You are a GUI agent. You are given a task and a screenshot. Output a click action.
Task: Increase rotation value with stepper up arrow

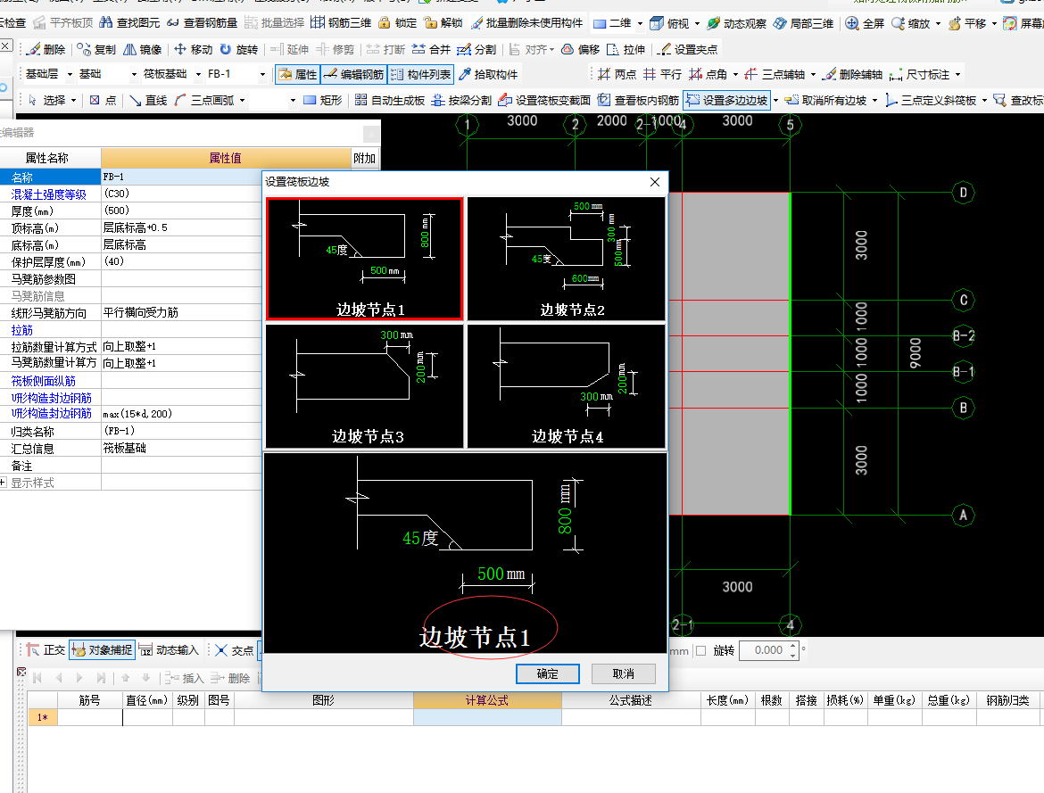click(x=793, y=646)
